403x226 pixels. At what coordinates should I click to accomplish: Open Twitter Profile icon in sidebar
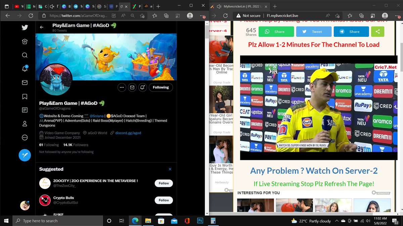pos(25,124)
